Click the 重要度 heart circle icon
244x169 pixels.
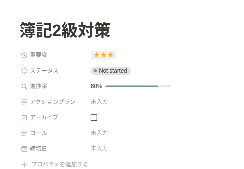coord(24,55)
